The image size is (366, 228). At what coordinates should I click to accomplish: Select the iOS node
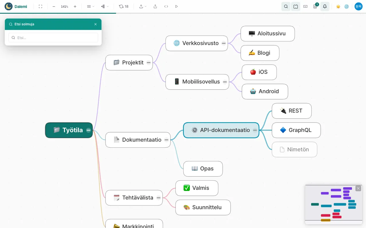point(259,72)
